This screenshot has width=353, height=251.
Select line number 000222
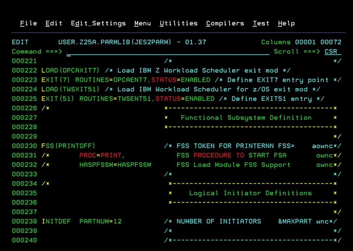[24, 71]
